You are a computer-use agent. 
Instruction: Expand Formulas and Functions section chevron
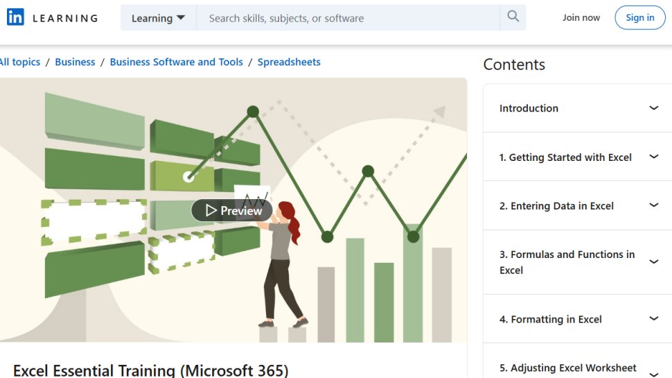[653, 262]
